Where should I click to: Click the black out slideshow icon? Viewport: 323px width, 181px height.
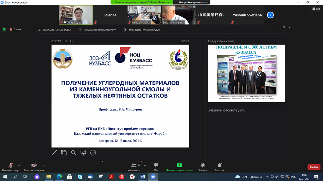83,152
